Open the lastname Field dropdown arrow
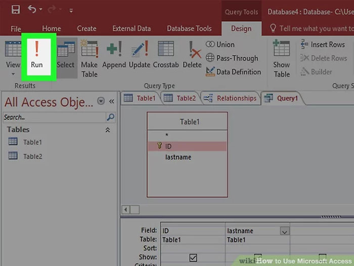 [x=284, y=231]
